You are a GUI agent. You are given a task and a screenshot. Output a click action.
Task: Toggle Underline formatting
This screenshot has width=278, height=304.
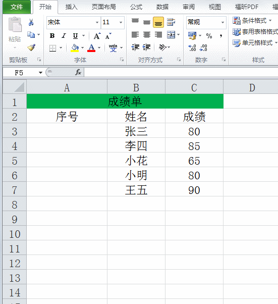click(75, 36)
